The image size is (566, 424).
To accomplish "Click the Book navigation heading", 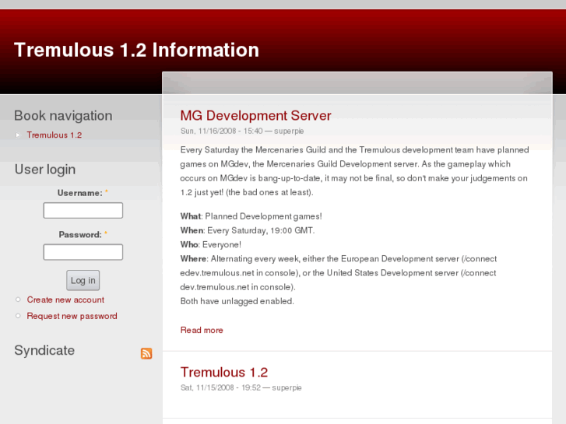I will (63, 116).
